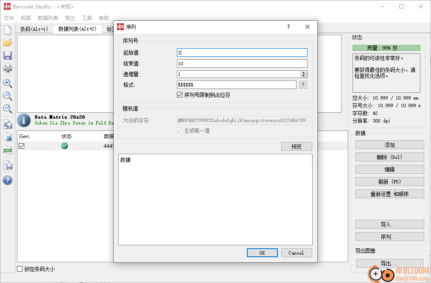Click the 导入... button
This screenshot has width=431, height=283.
coord(389,224)
